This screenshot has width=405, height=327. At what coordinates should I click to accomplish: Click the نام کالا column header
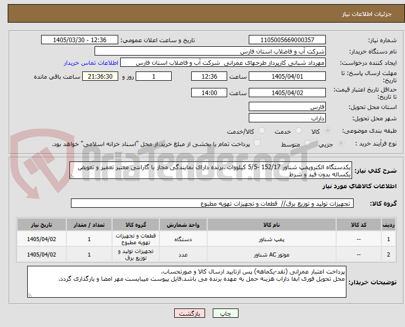tap(271, 225)
